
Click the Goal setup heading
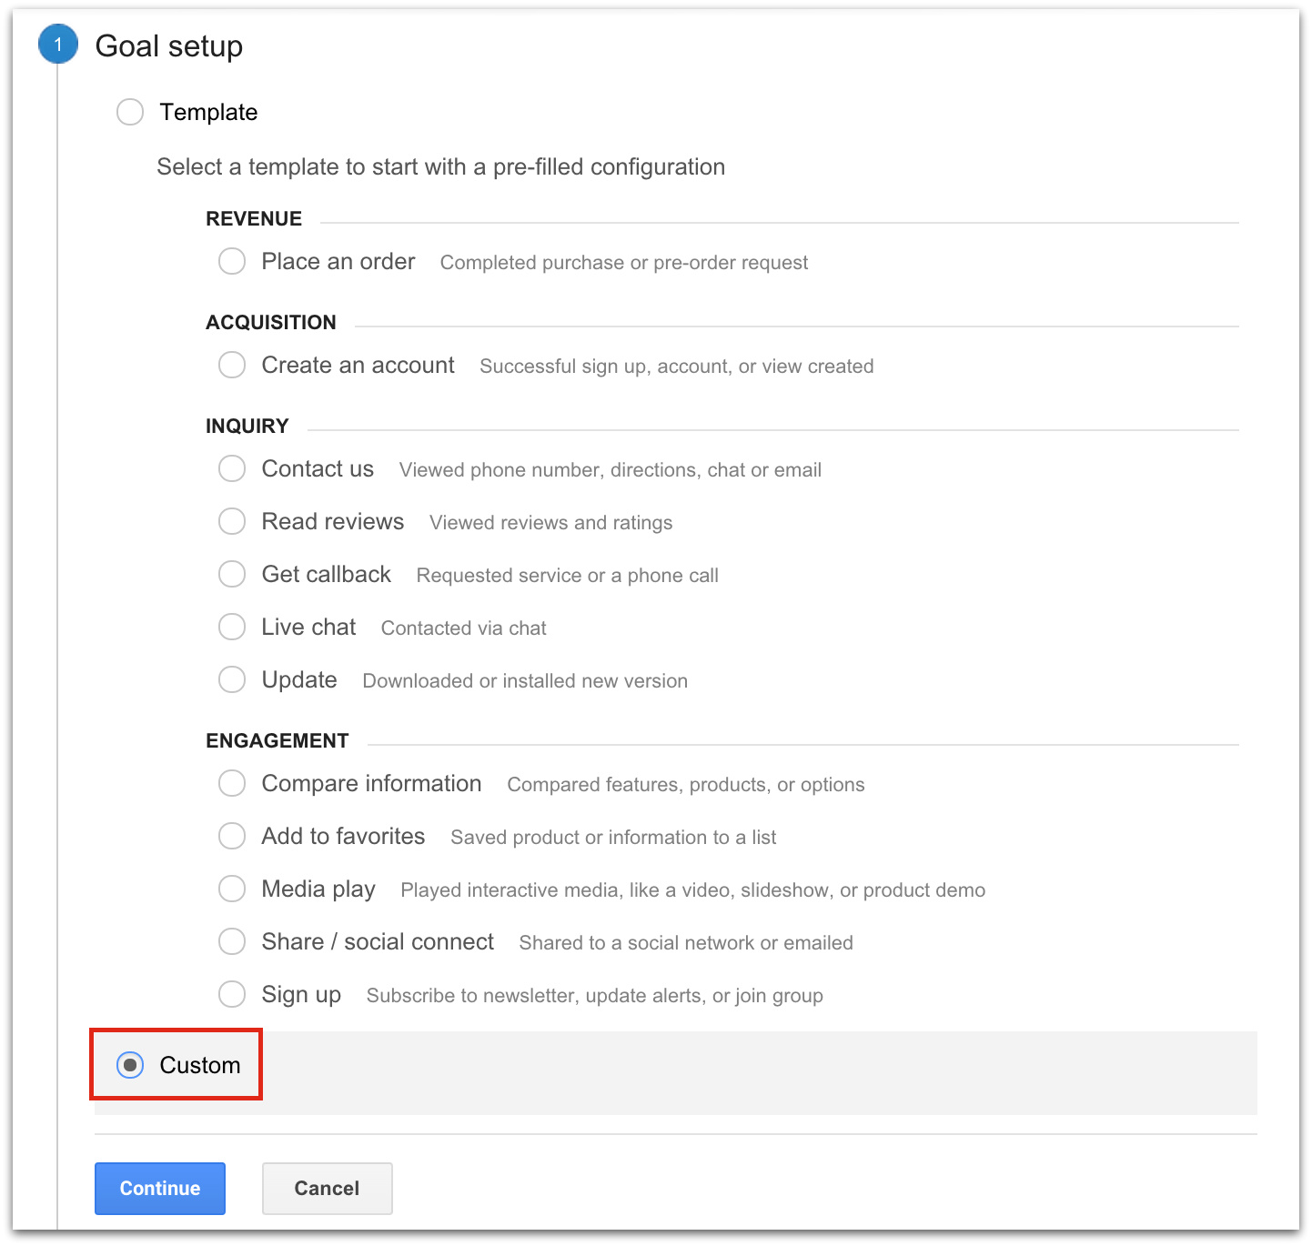coord(169,46)
